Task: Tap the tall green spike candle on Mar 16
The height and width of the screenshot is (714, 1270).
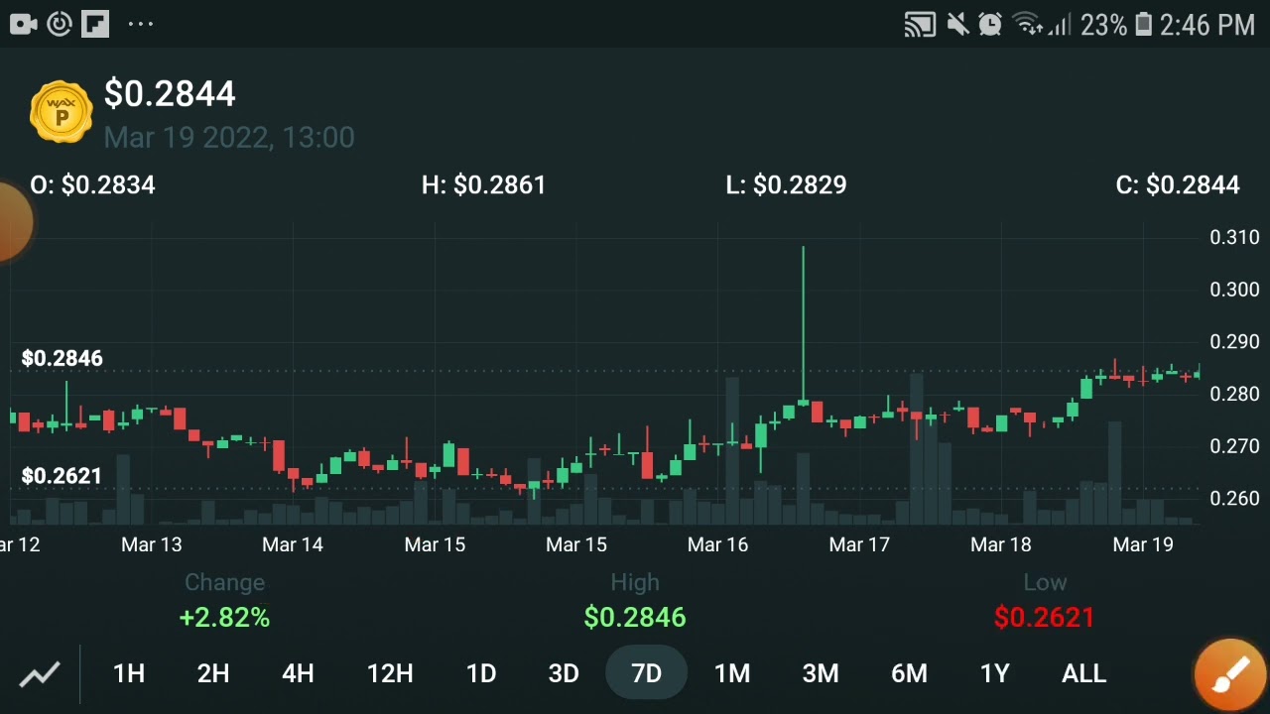Action: point(803,327)
